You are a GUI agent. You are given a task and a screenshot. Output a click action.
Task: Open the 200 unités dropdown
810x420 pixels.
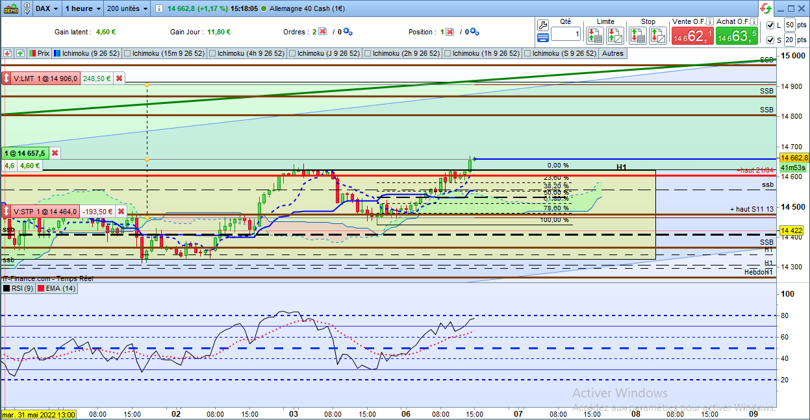click(127, 9)
